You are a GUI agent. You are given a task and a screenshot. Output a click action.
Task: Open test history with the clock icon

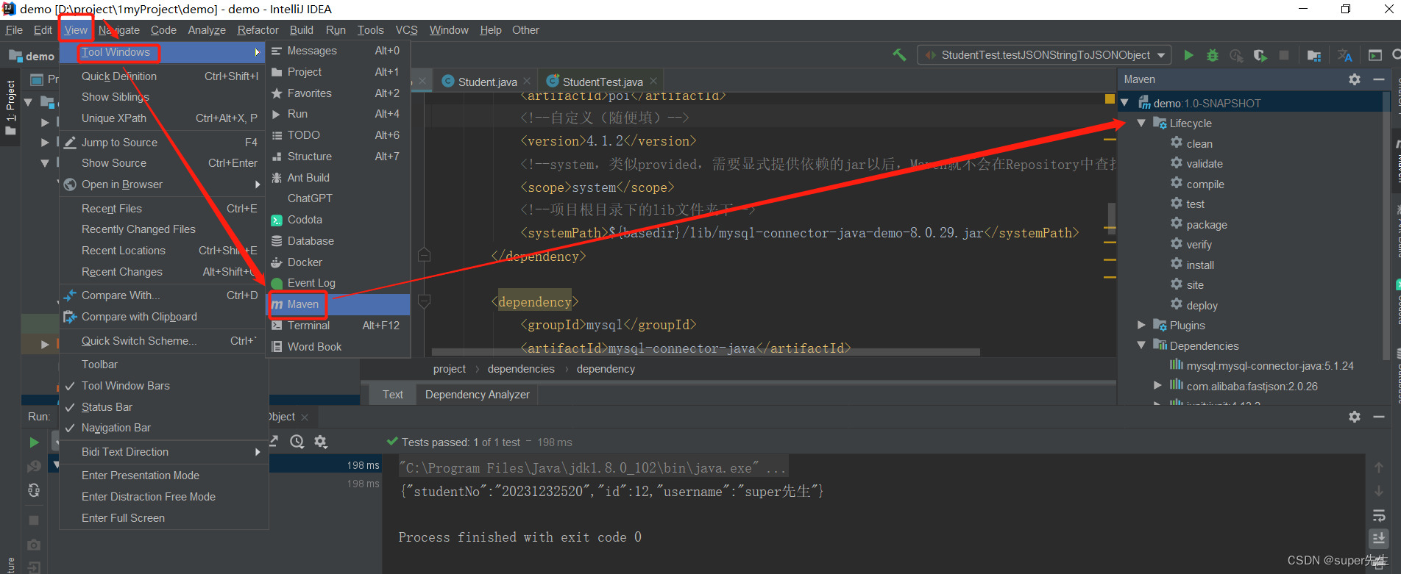click(x=297, y=442)
